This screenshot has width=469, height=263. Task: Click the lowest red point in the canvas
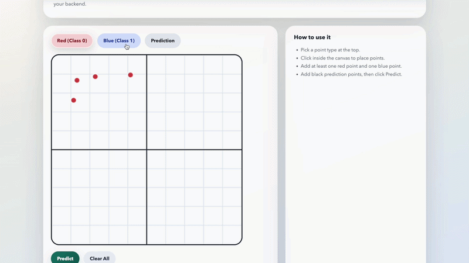point(74,100)
